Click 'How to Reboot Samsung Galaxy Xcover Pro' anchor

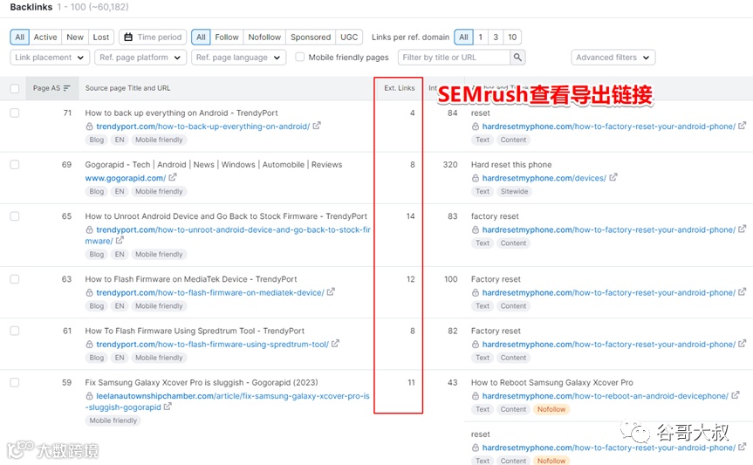point(551,382)
